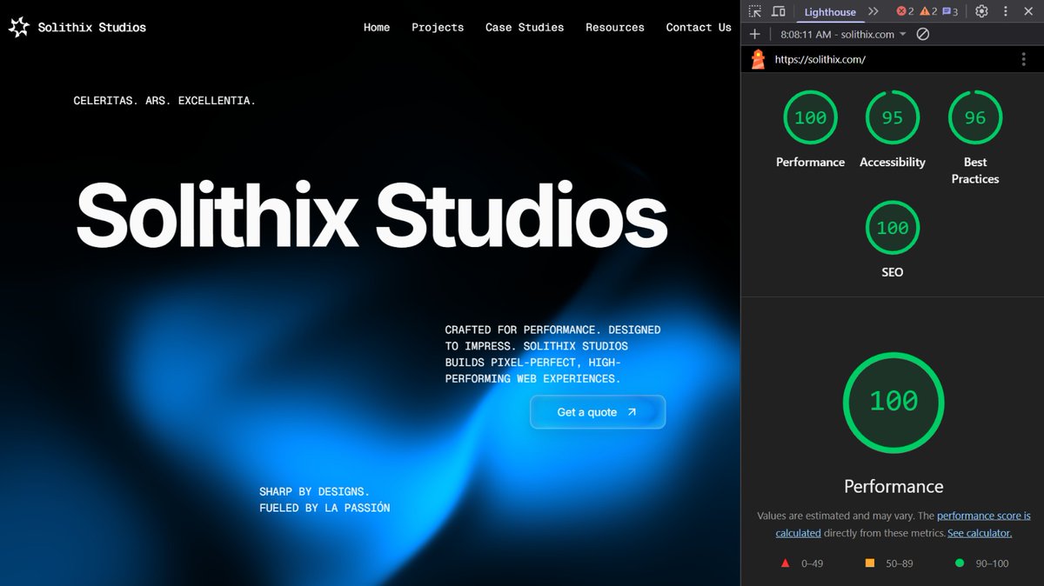
Task: Click the https://solithix.com/ report URL
Action: pyautogui.click(x=820, y=59)
